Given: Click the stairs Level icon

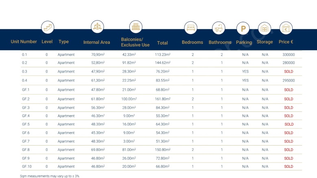Looking at the screenshot, I should 48,28.
